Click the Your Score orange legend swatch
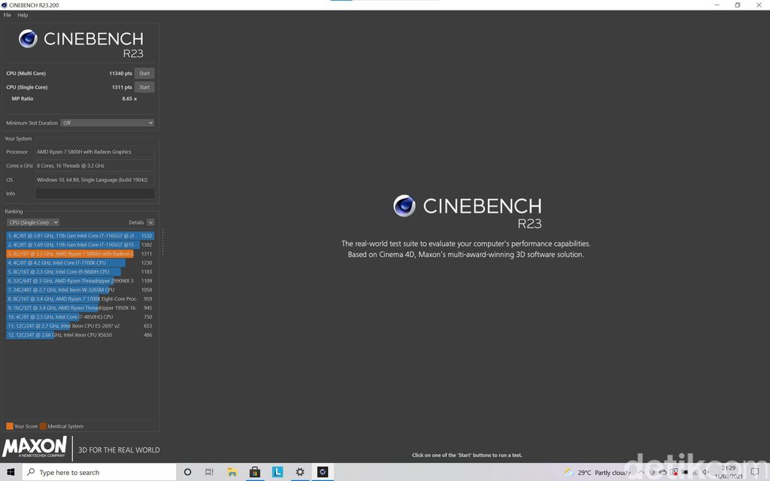The height and width of the screenshot is (481, 770). pos(9,426)
